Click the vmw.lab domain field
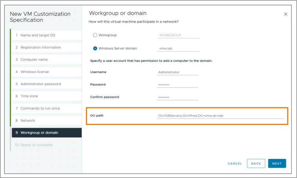Viewport: 297px width, 178px height. [x=178, y=49]
